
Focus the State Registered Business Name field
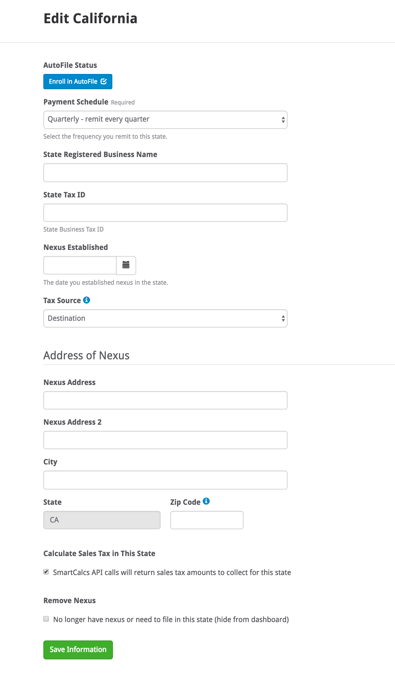coord(165,173)
